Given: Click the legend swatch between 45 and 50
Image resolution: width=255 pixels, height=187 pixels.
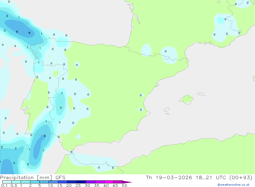Looking at the screenshot, I should coord(118,182).
